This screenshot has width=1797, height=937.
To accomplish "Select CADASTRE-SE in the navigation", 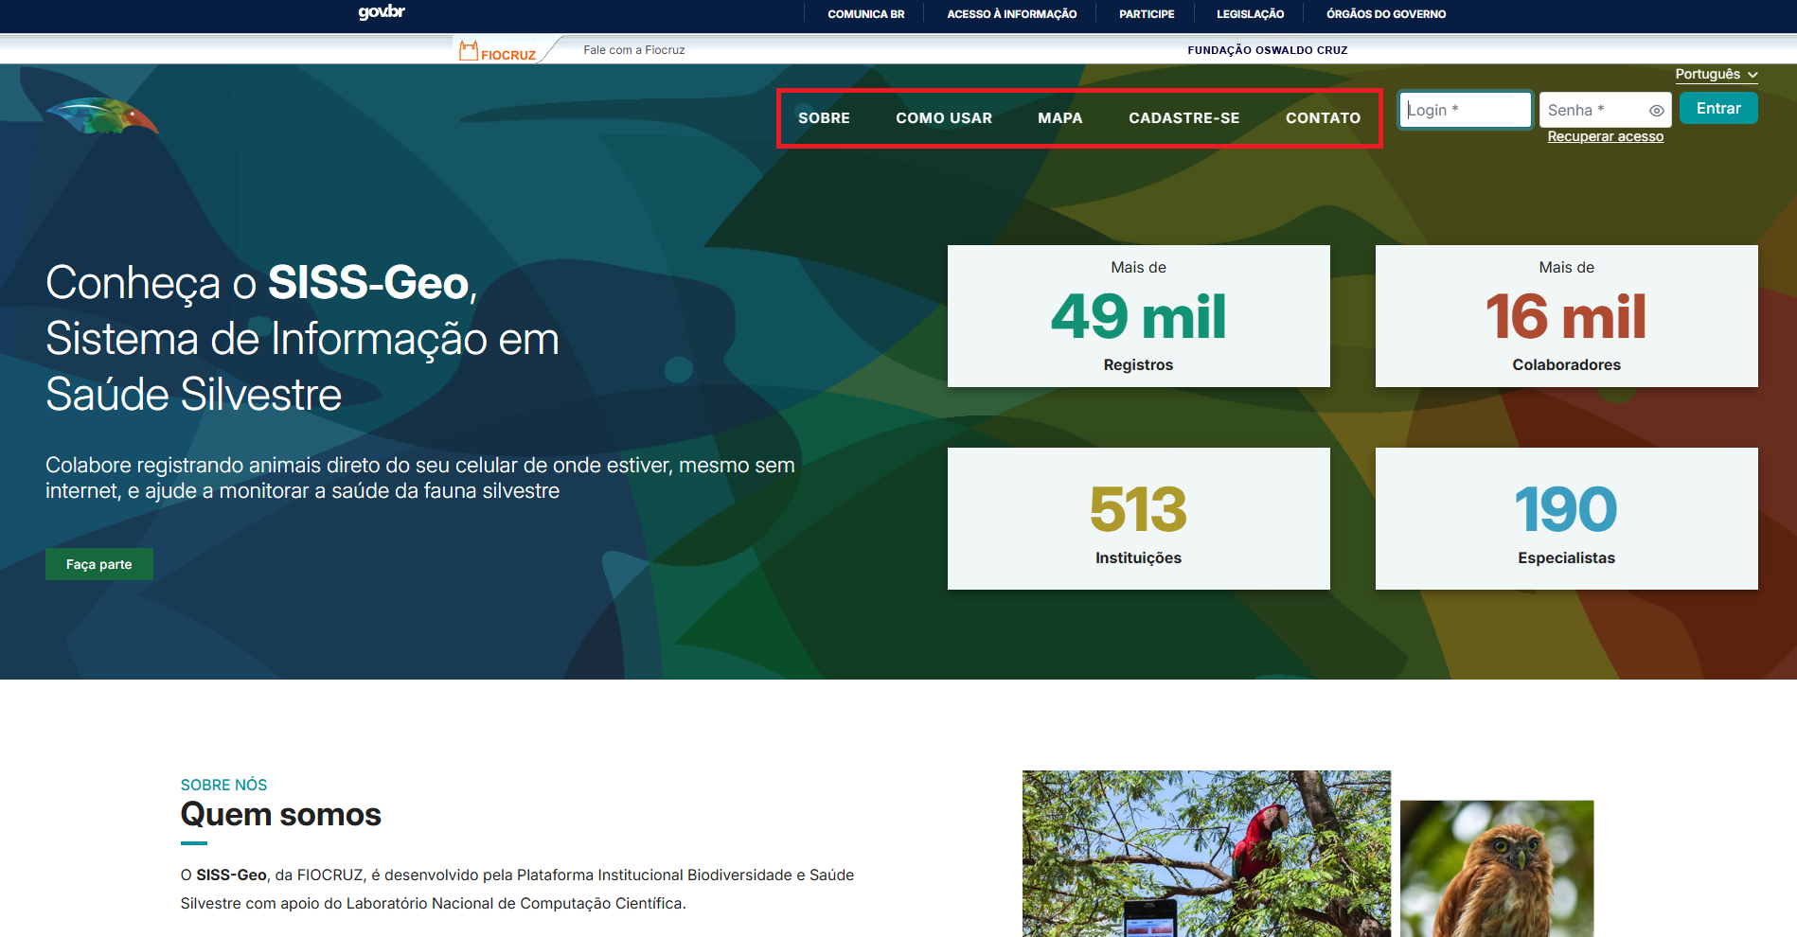I will pos(1183,118).
